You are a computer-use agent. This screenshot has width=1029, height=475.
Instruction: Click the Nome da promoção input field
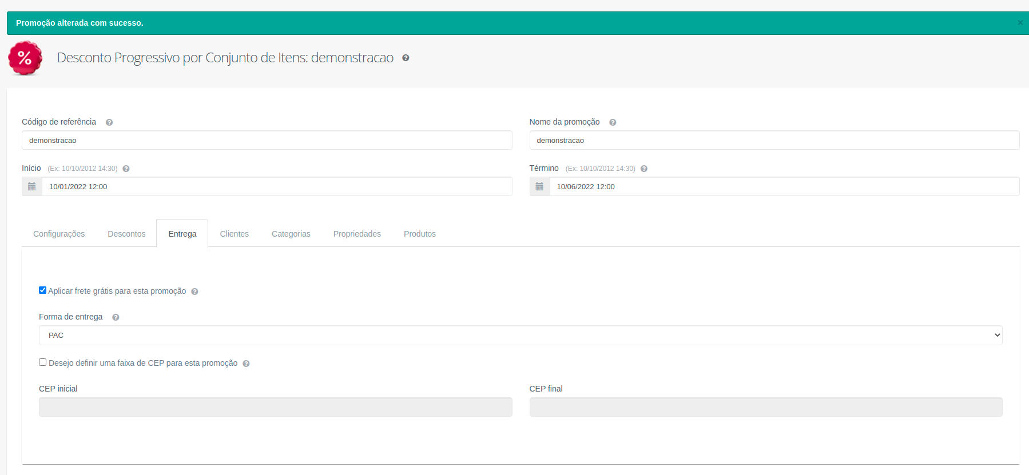tap(774, 140)
